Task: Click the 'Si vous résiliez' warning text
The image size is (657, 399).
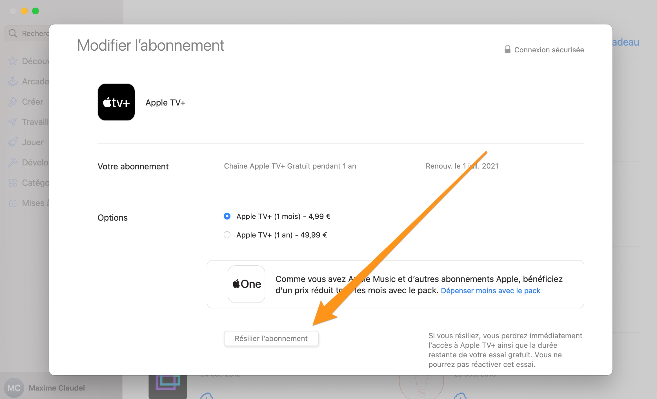Action: tap(505, 350)
